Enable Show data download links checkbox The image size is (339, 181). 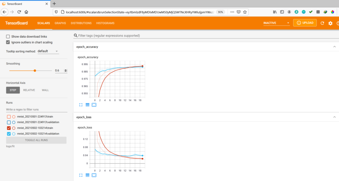click(8, 36)
